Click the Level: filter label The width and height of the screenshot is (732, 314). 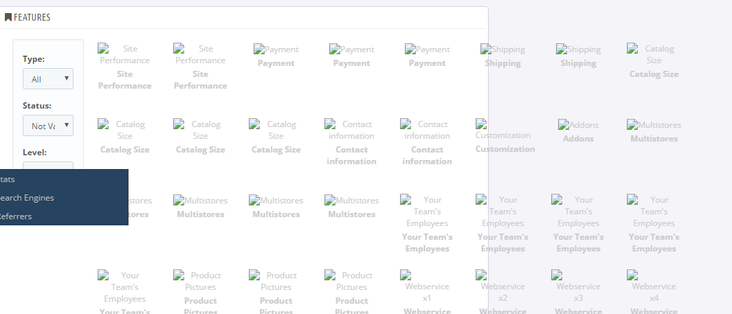(34, 153)
